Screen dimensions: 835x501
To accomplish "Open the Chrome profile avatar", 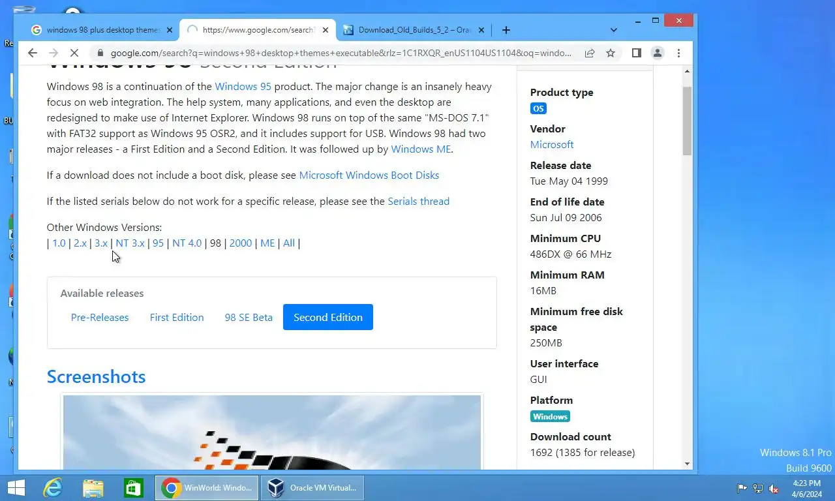I will point(658,53).
